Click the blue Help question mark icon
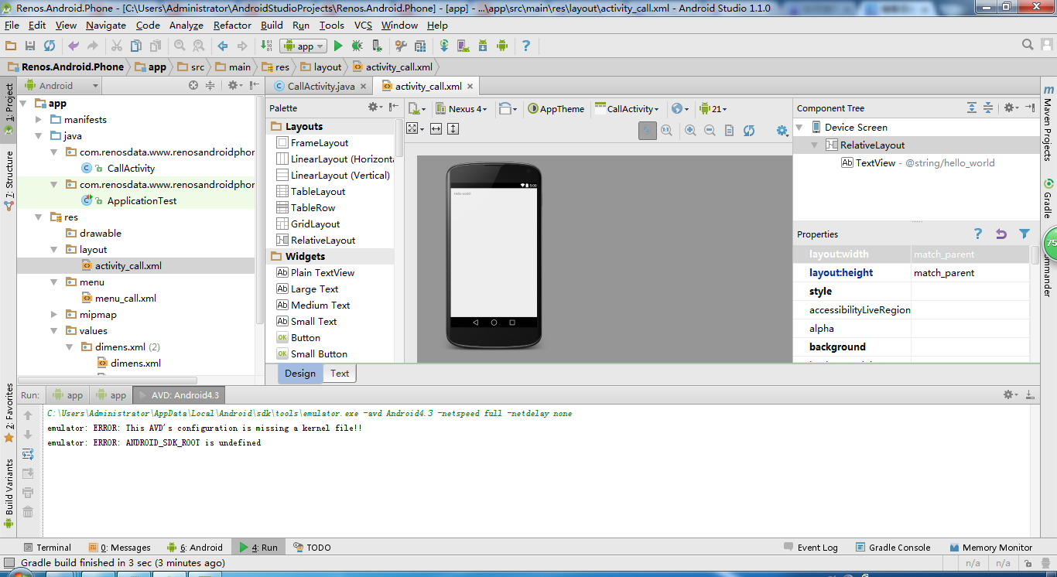The width and height of the screenshot is (1057, 577). pyautogui.click(x=526, y=46)
